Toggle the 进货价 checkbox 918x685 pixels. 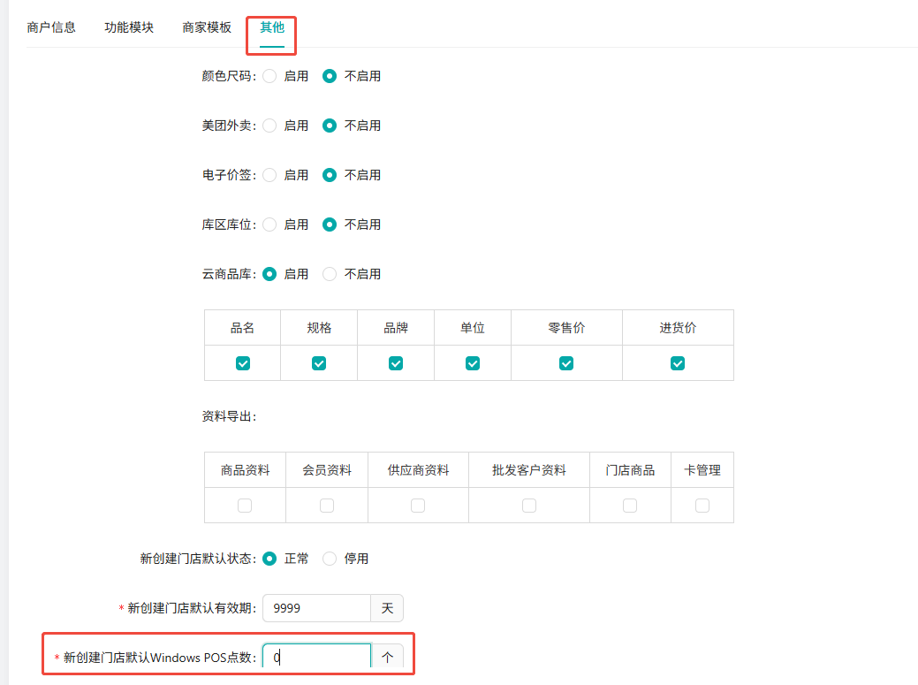(678, 363)
